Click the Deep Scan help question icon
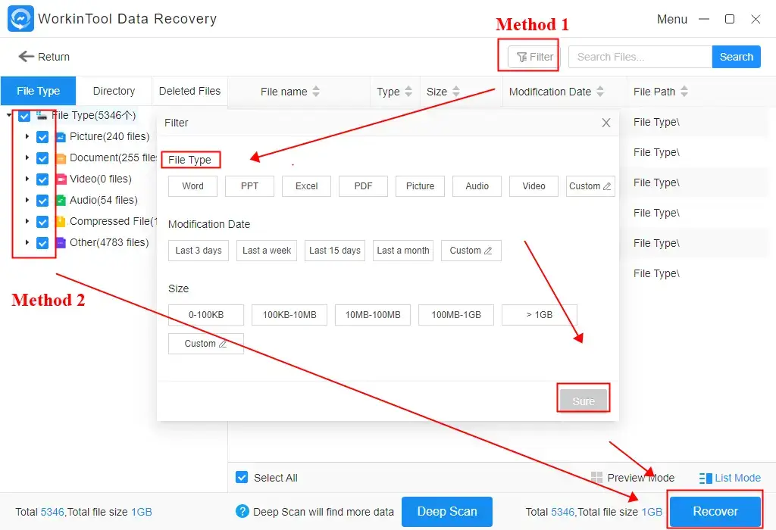 [x=242, y=511]
